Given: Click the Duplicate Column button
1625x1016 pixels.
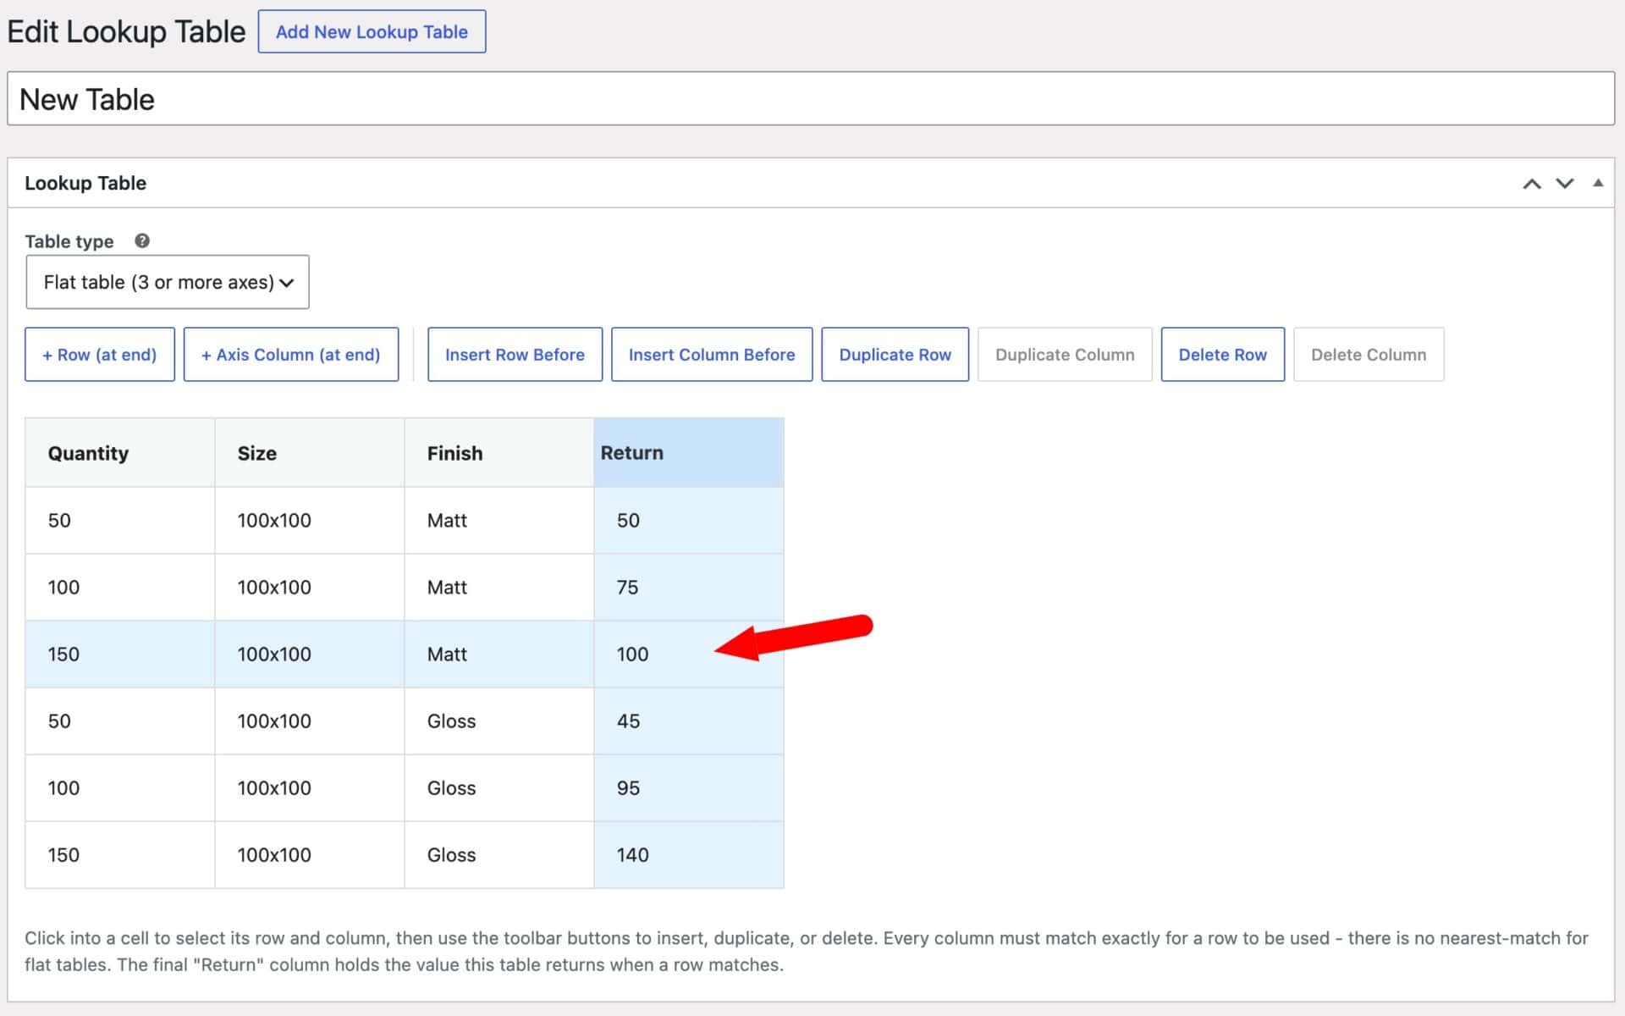Looking at the screenshot, I should tap(1065, 355).
